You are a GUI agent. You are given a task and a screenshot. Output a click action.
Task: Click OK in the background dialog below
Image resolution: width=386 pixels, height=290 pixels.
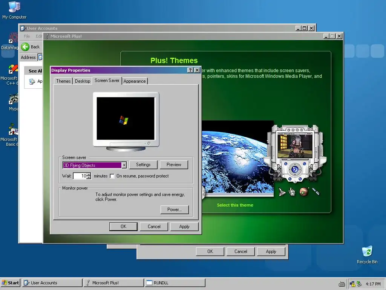click(x=210, y=251)
